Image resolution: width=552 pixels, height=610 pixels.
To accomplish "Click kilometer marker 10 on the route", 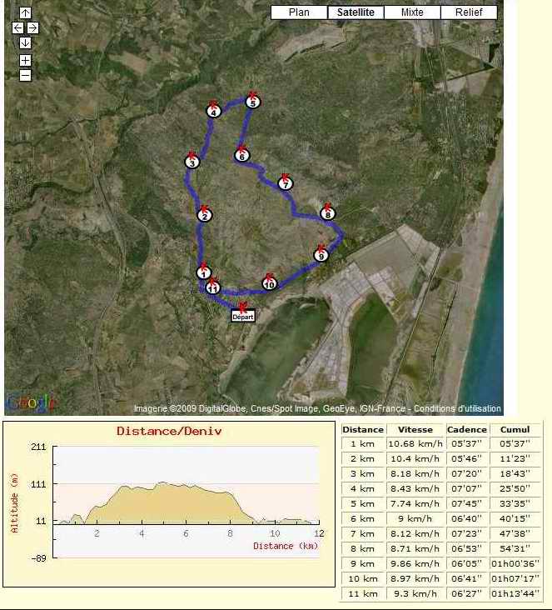I will (270, 282).
